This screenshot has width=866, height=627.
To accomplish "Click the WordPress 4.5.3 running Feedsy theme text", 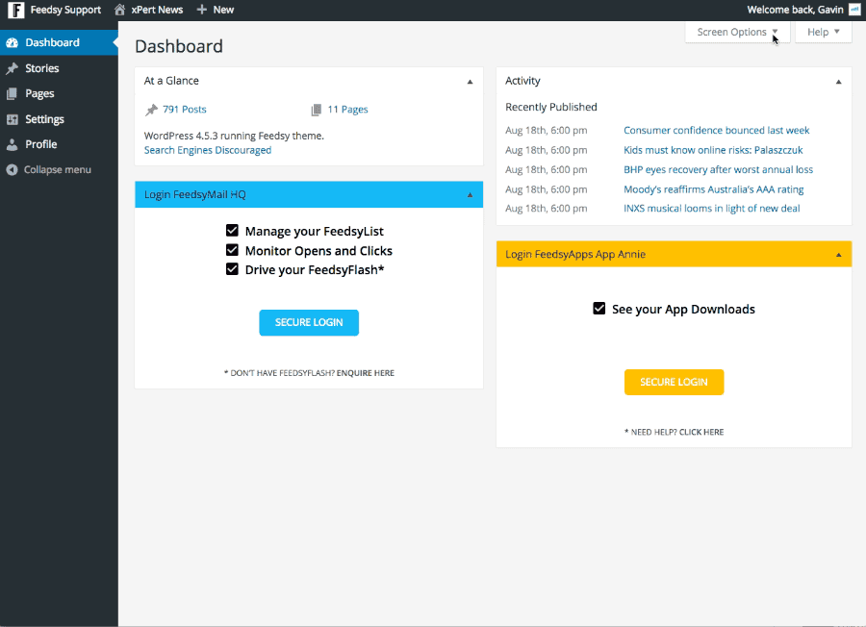I will coord(234,136).
